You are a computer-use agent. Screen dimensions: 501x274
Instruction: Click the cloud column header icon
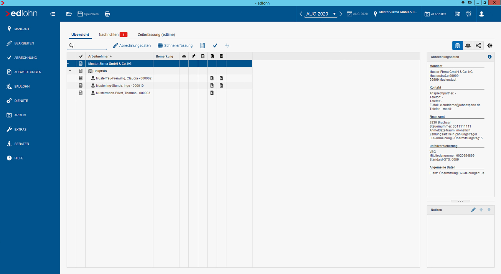click(184, 56)
